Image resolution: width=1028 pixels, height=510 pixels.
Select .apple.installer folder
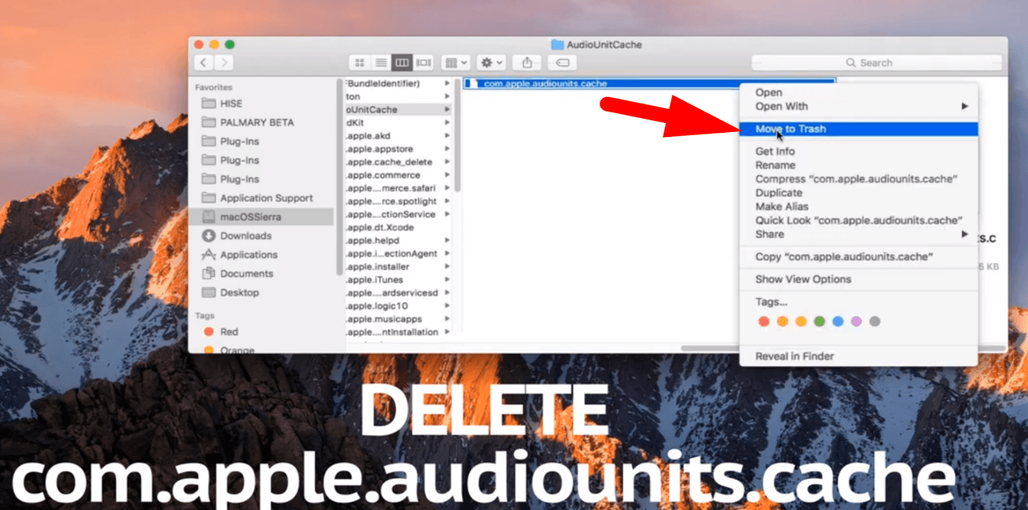(x=399, y=267)
